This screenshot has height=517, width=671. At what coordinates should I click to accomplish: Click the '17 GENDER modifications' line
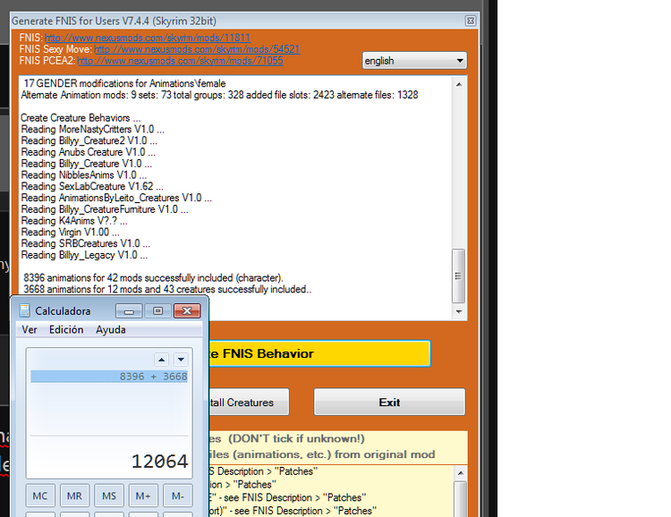tap(124, 83)
